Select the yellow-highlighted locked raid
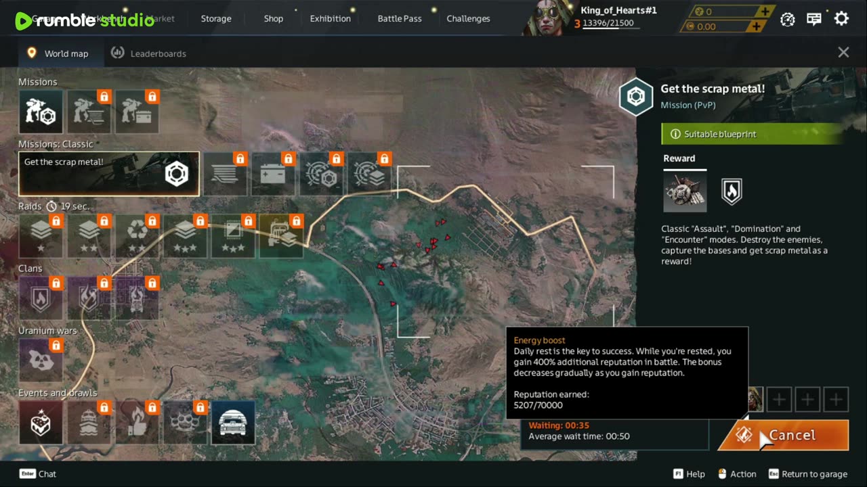 pyautogui.click(x=281, y=236)
